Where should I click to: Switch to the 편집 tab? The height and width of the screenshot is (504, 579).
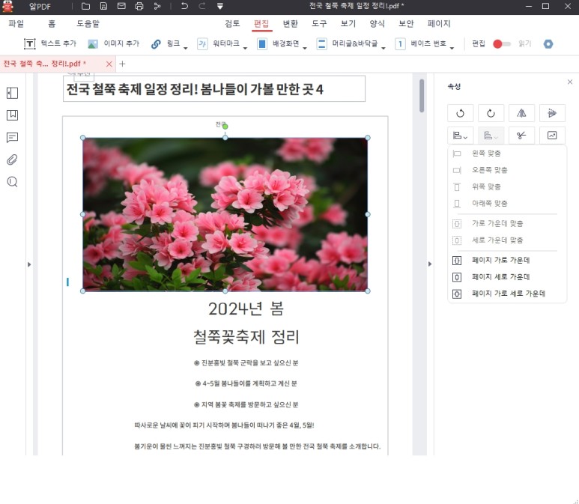click(261, 24)
